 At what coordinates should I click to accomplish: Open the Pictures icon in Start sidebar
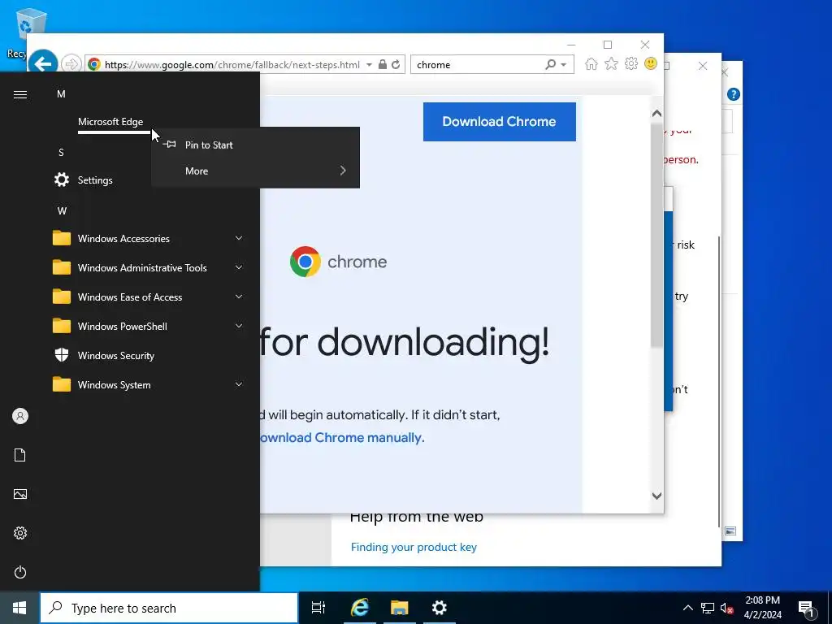pos(20,495)
